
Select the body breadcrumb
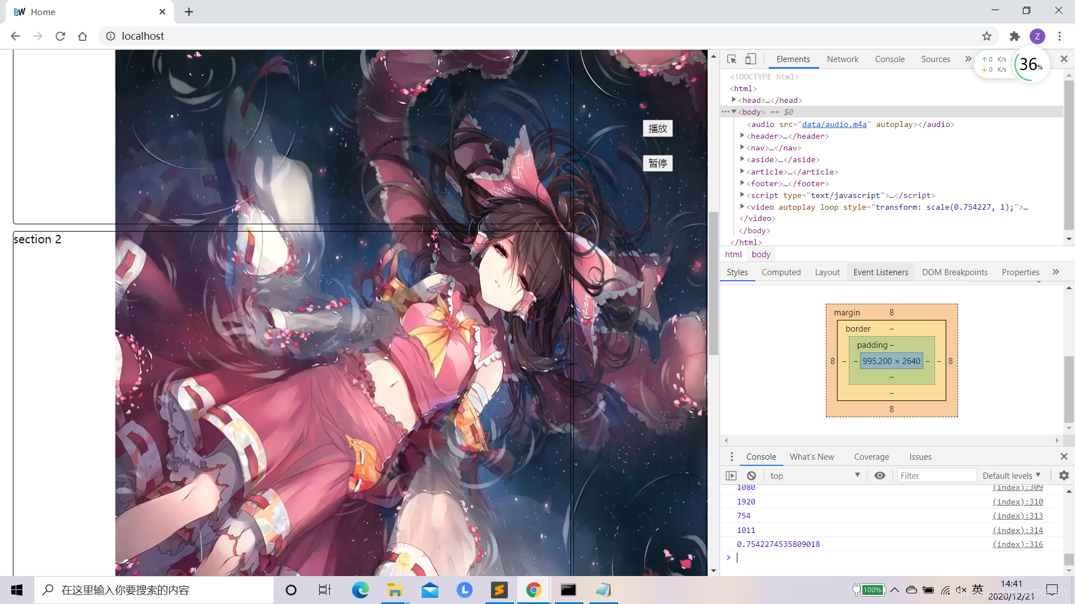click(761, 254)
